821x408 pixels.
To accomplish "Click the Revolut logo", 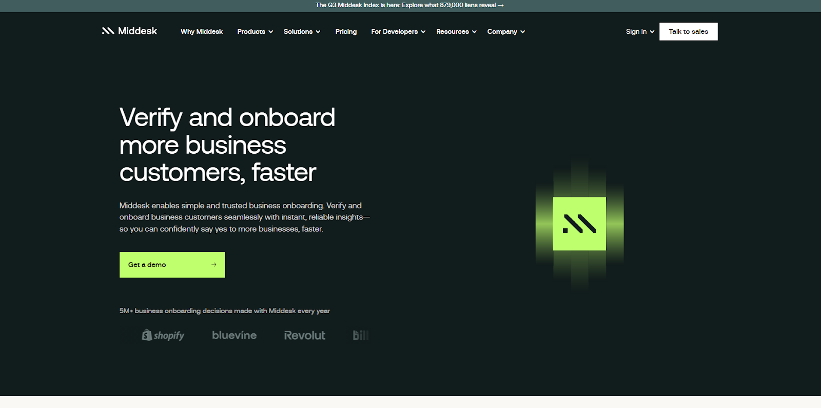I will (305, 335).
